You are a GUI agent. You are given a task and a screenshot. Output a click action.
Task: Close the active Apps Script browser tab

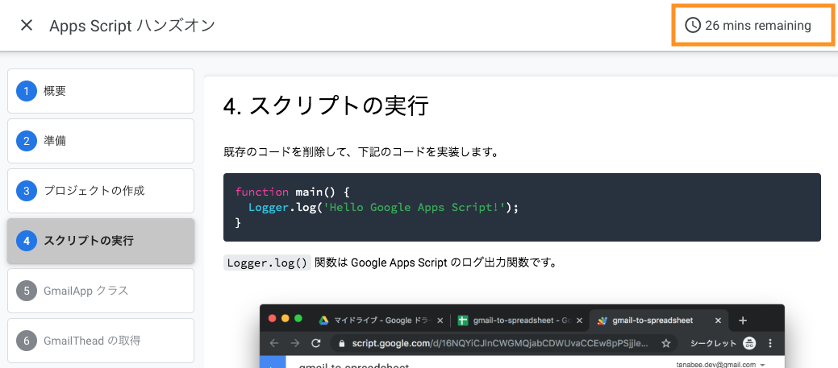pyautogui.click(x=719, y=320)
